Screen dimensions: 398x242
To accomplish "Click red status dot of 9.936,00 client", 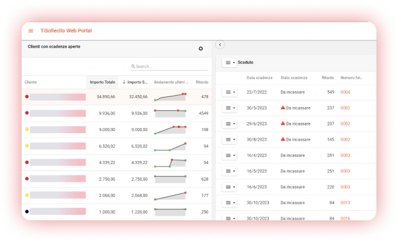I will [27, 113].
